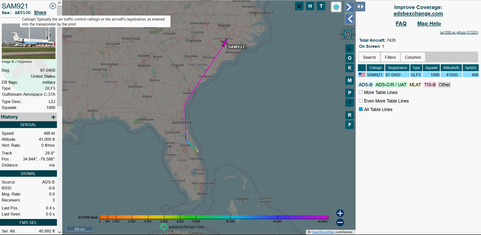This screenshot has width=481, height=235.
Task: Click info panel scrollbar up arrow
Action: (59, 2)
